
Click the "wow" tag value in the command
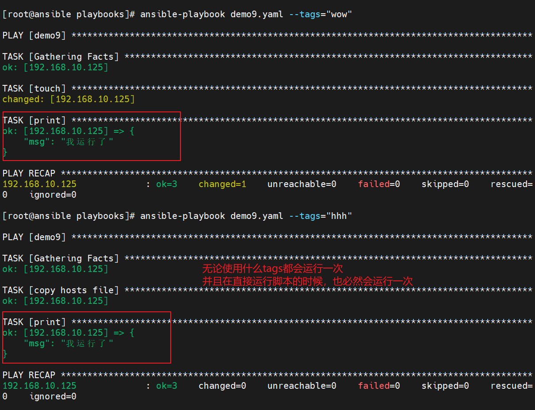[x=339, y=14]
